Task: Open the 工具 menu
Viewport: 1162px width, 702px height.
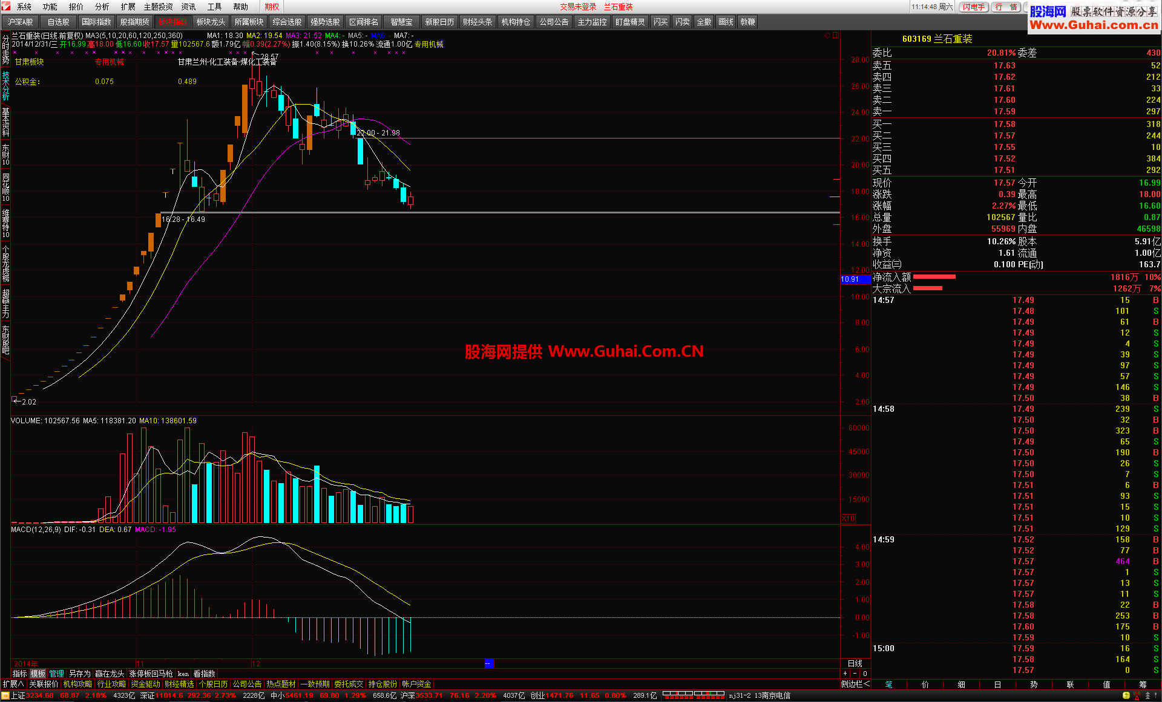Action: pyautogui.click(x=215, y=7)
